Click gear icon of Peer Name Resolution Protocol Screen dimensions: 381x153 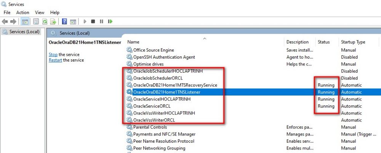pyautogui.click(x=130, y=141)
